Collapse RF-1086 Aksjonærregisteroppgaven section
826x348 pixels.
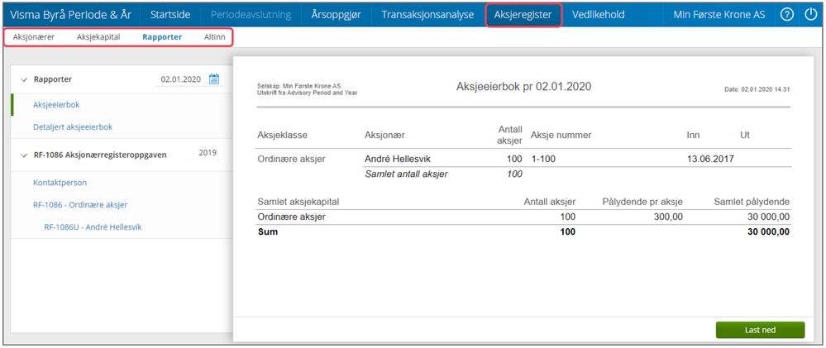pyautogui.click(x=24, y=155)
